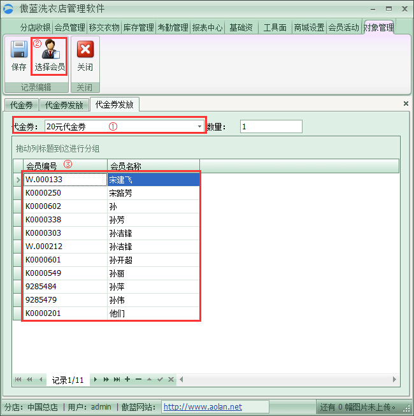Open the 报表中心 ribbon tab
The height and width of the screenshot is (416, 414).
click(x=207, y=27)
